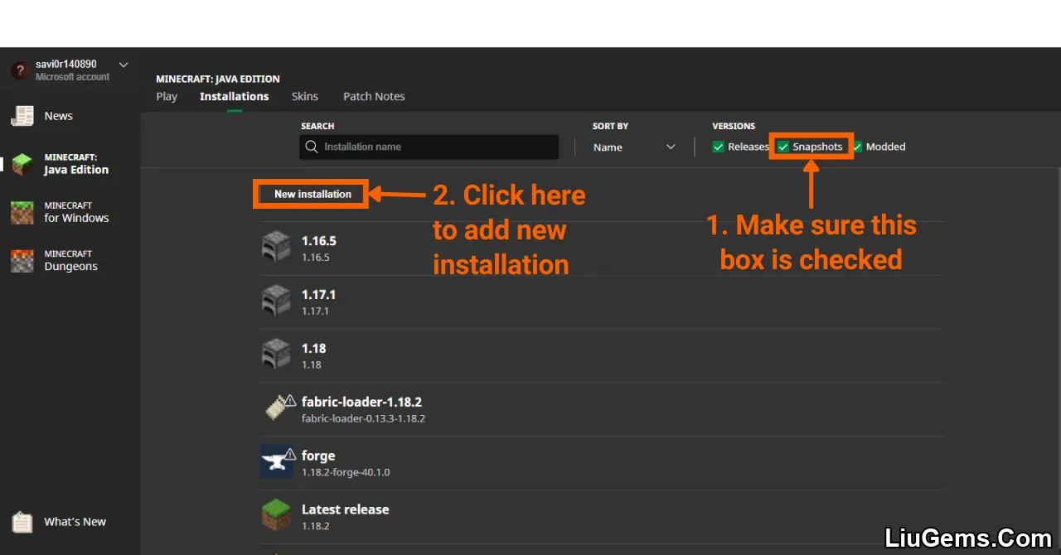
Task: Click the Minecraft Dungeons sidebar label
Action: pyautogui.click(x=71, y=261)
